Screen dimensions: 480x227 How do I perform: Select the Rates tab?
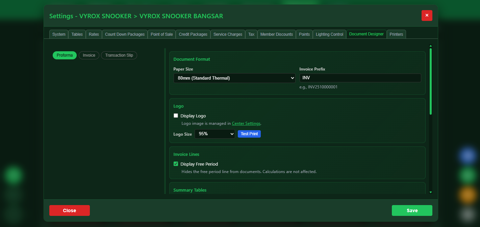click(94, 34)
